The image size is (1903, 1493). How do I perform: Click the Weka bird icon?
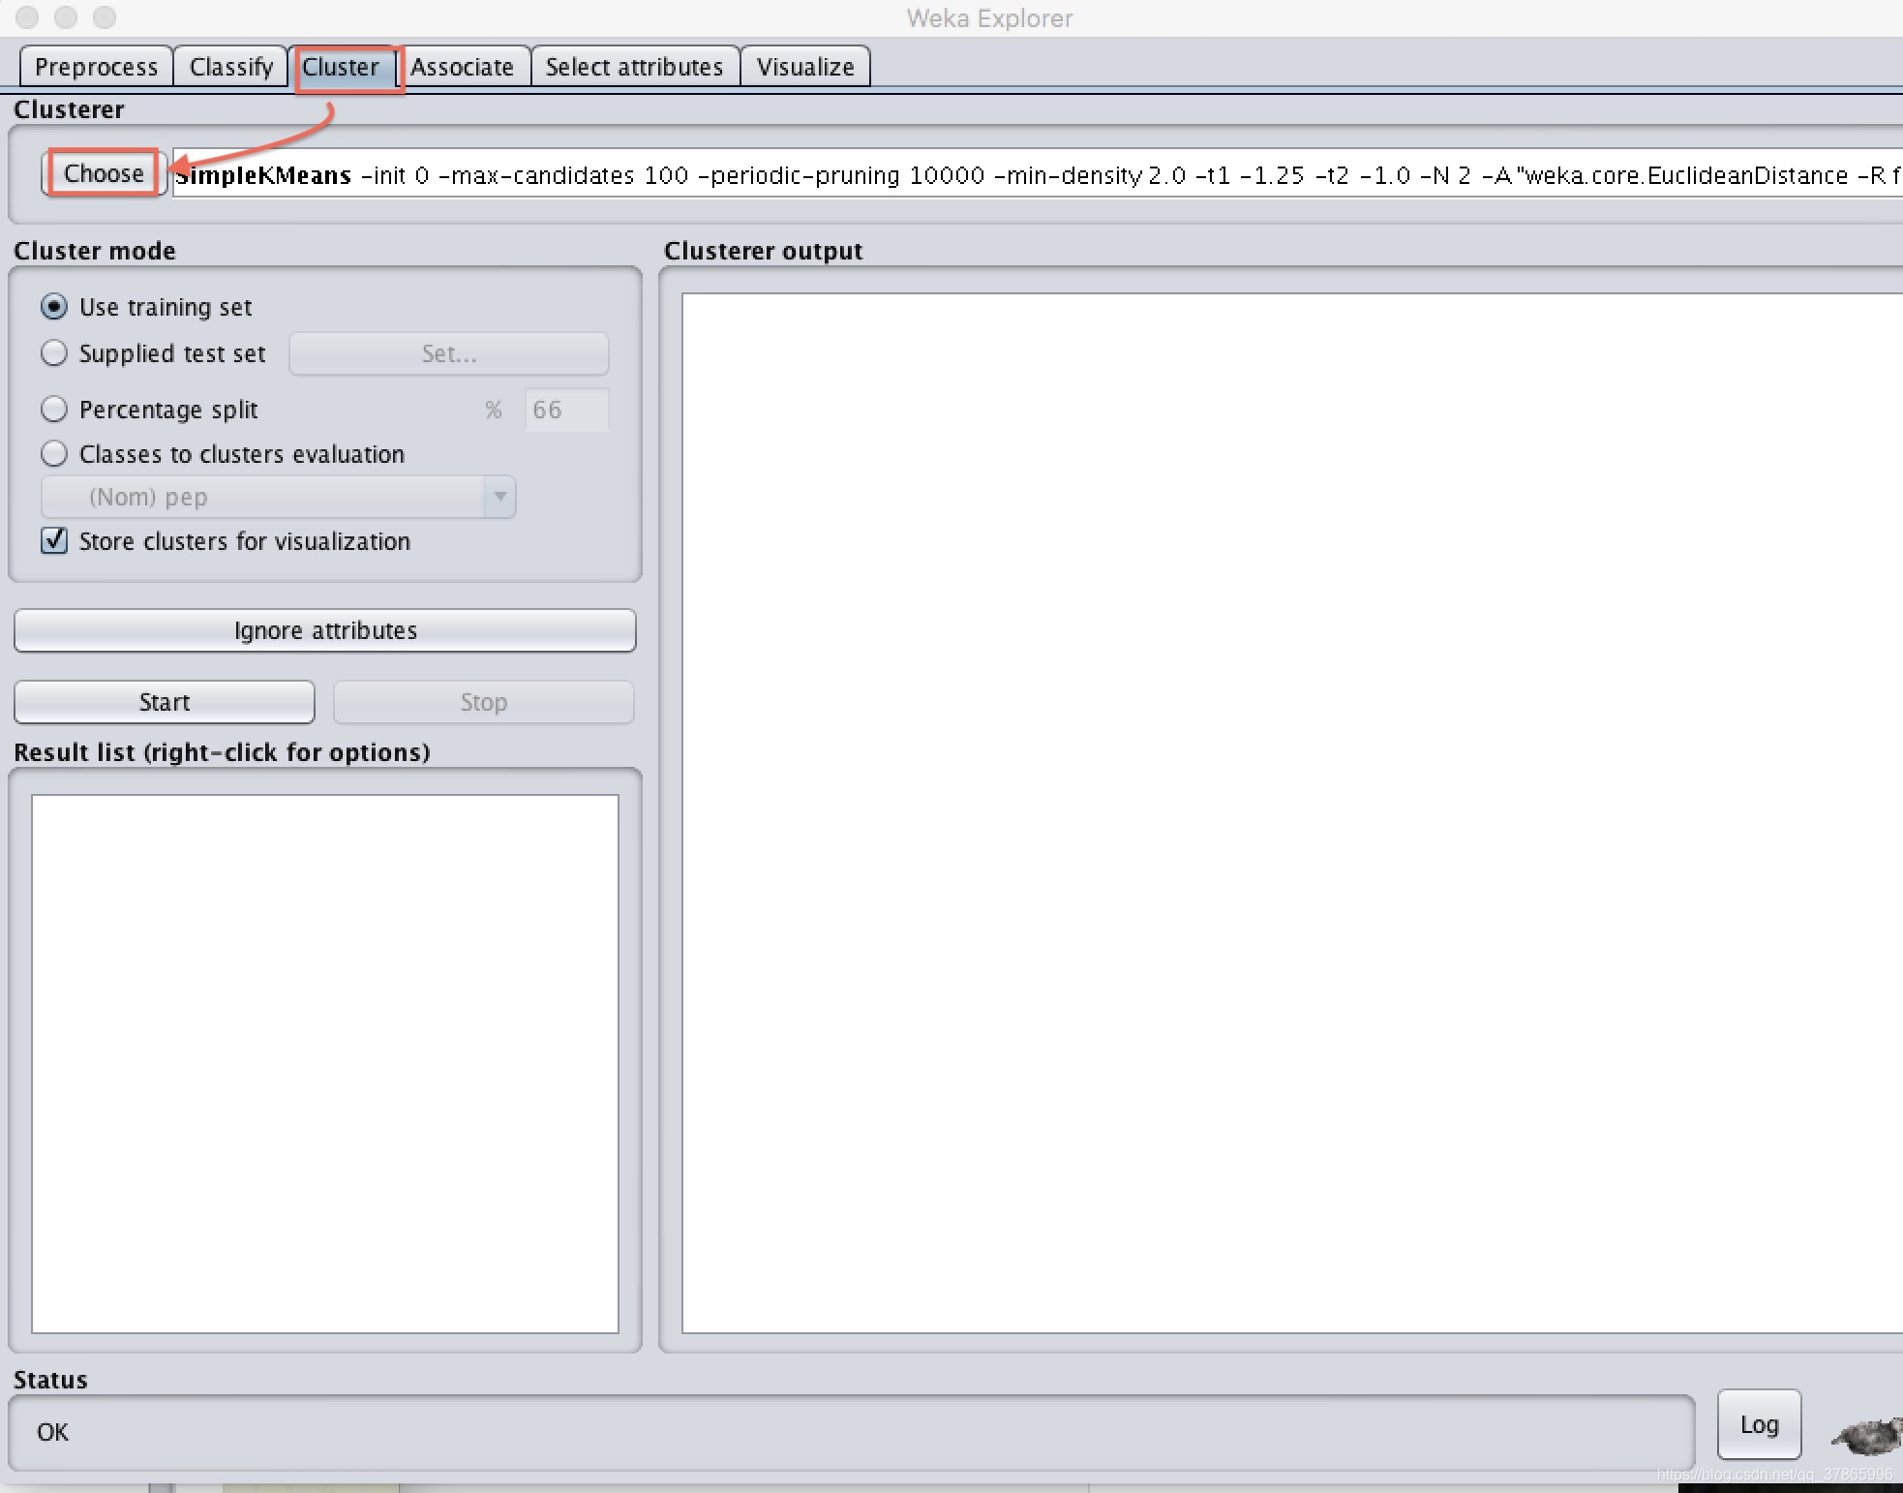coord(1868,1434)
